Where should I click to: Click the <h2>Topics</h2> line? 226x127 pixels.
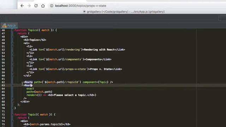coord(35,40)
